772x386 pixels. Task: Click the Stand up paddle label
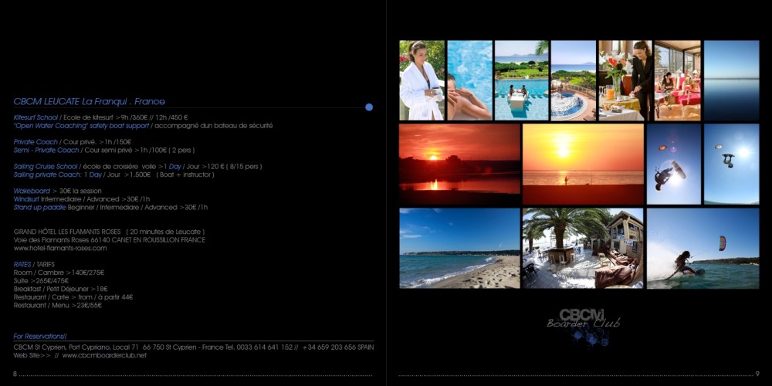39,207
